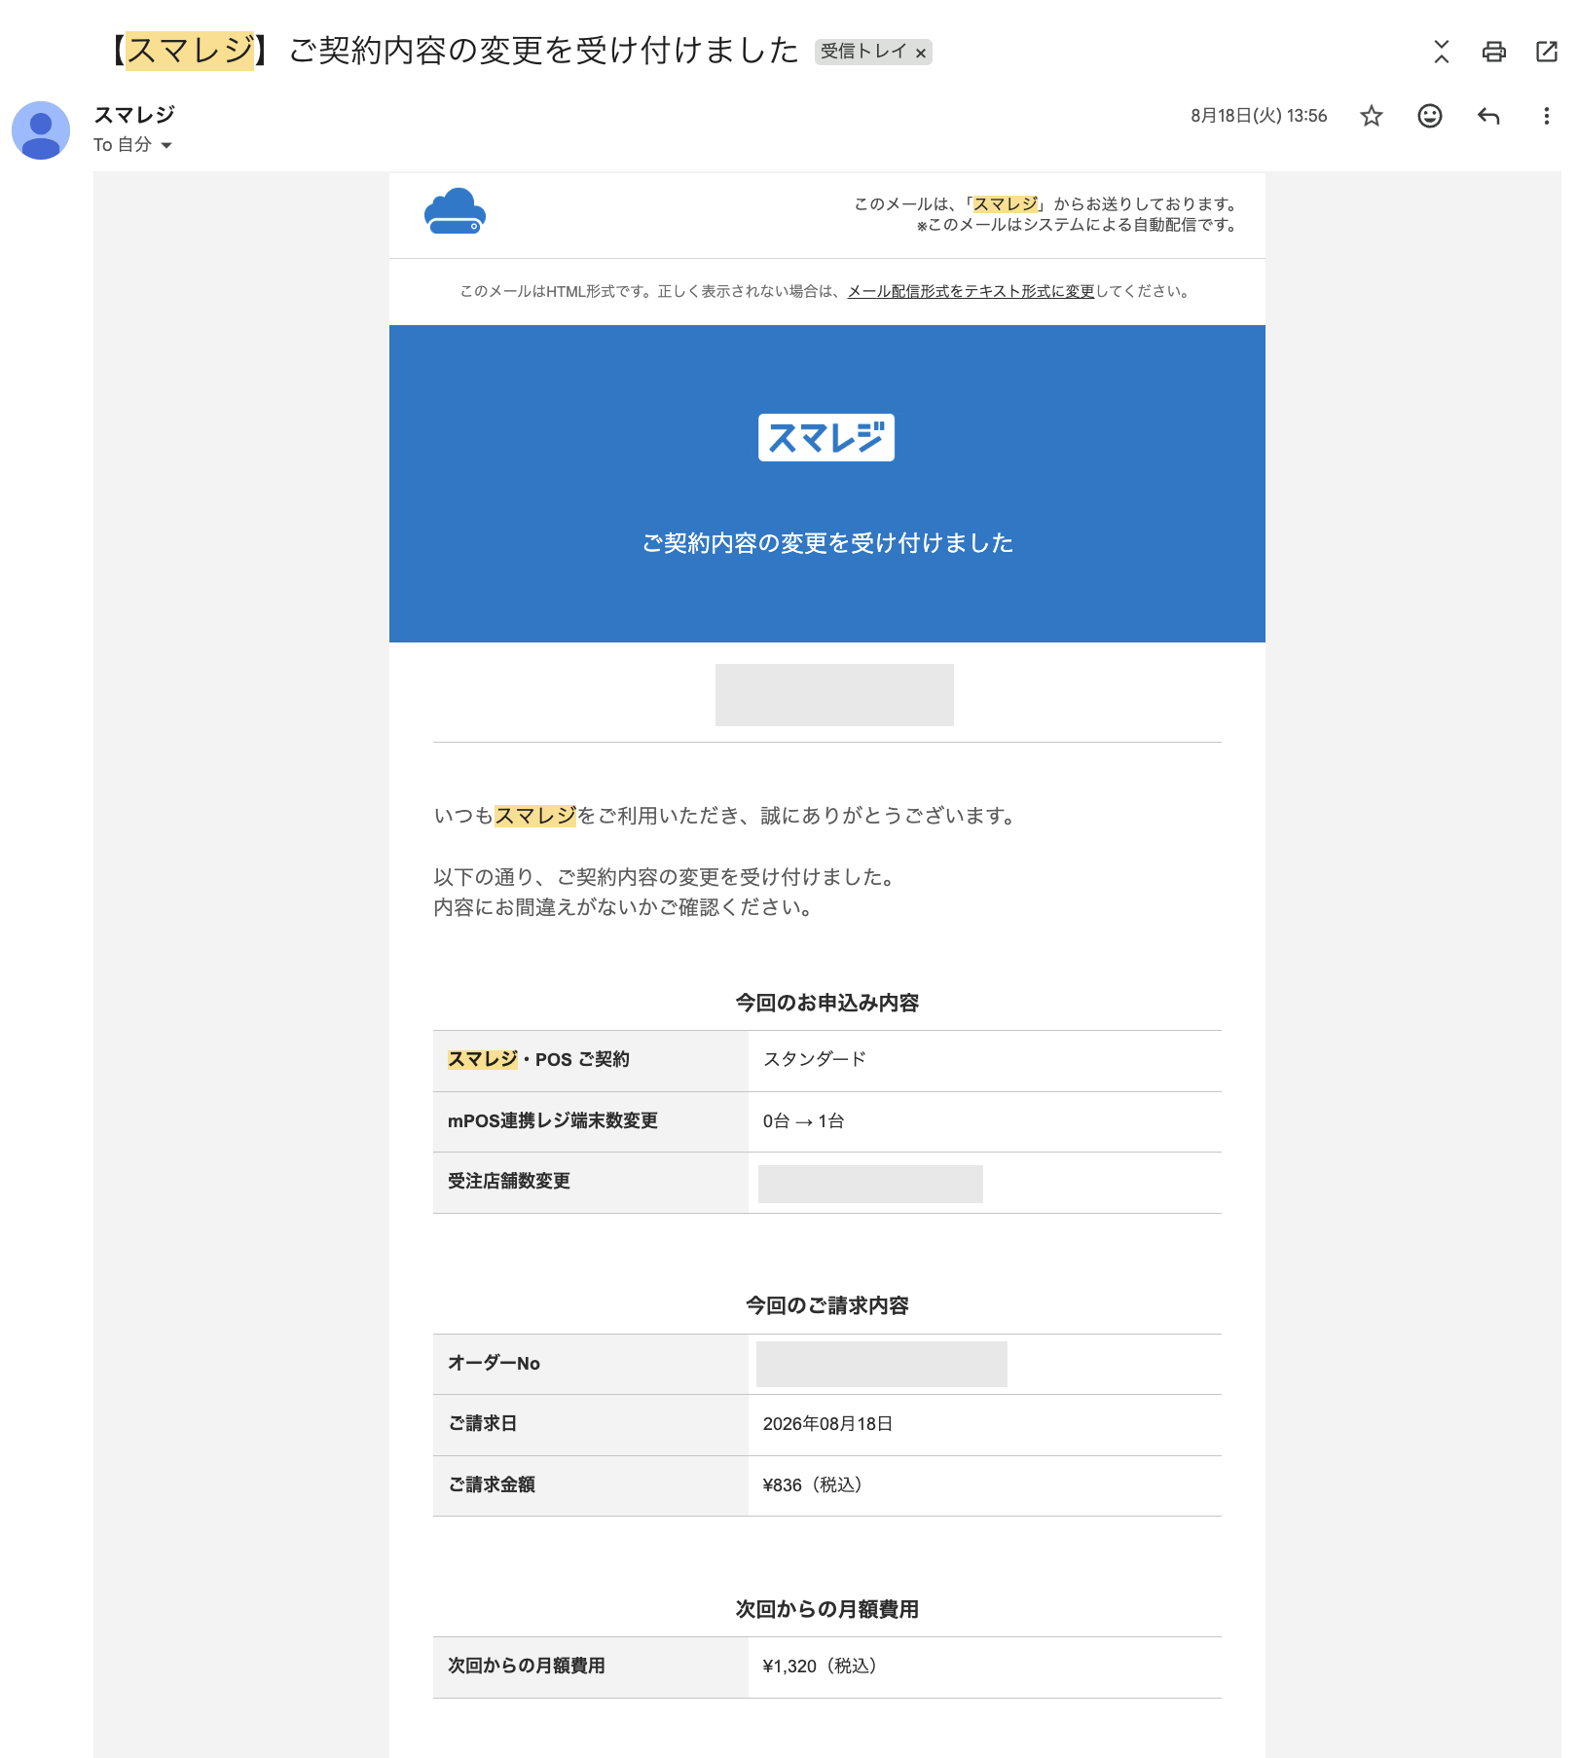
Task: Click the 0台 → 1台 value
Action: point(803,1121)
